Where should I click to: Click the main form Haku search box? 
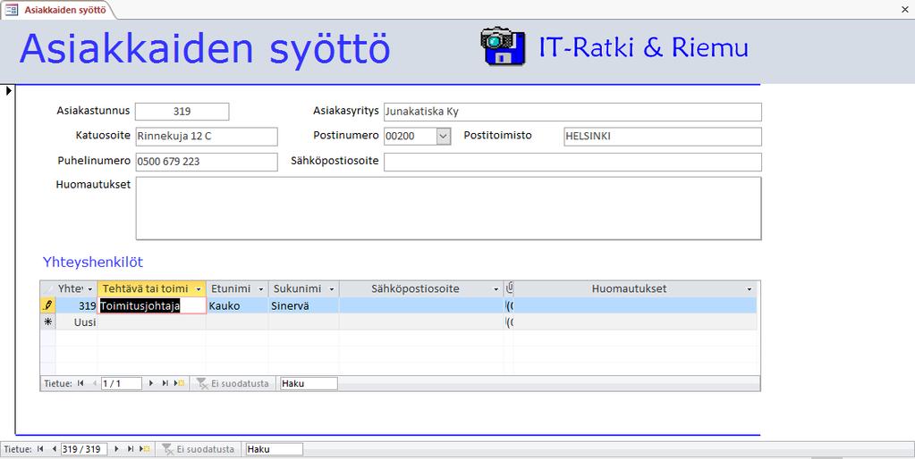coord(275,449)
